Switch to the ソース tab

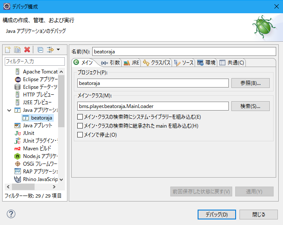click(184, 63)
